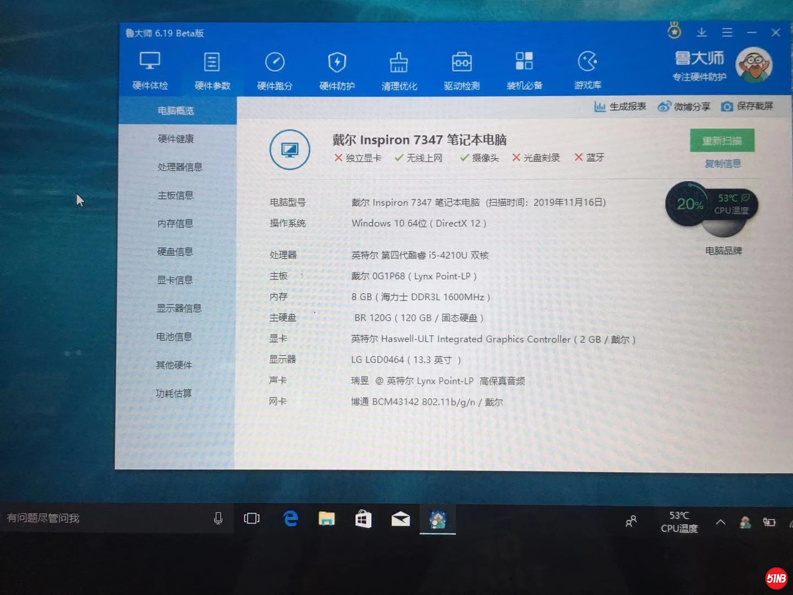Click the 复制信息 copy info link
The height and width of the screenshot is (595, 793).
pos(723,164)
